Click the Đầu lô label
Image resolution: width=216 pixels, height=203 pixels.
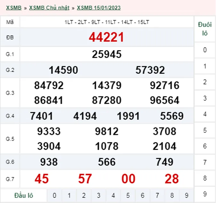[24, 195]
